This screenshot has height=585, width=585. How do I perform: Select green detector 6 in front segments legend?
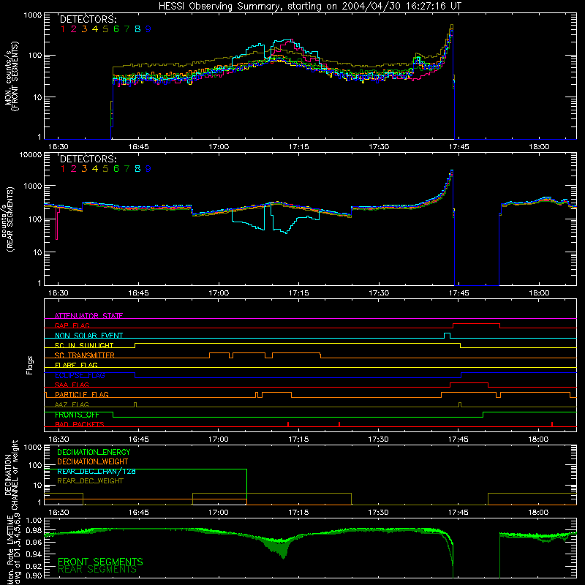116,29
